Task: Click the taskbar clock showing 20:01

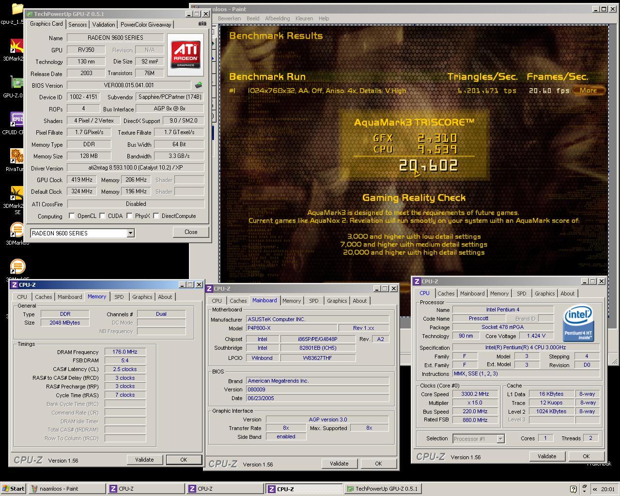Action: [607, 489]
